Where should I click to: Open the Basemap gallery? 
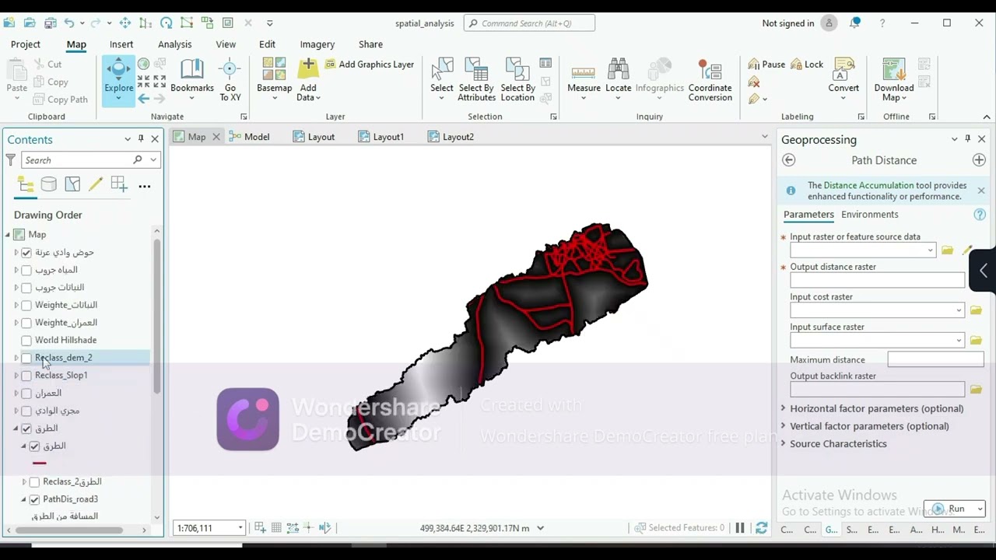point(274,78)
